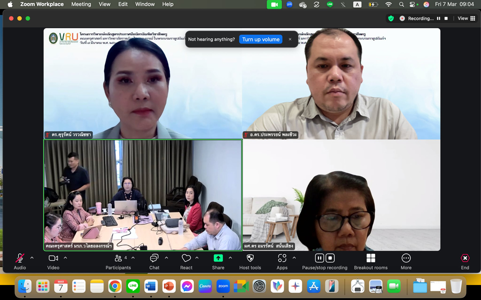Unmute microphone with Audio button

tap(20, 258)
